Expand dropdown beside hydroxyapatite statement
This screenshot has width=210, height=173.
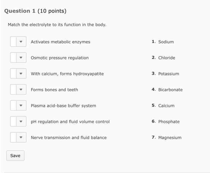coord(18,74)
